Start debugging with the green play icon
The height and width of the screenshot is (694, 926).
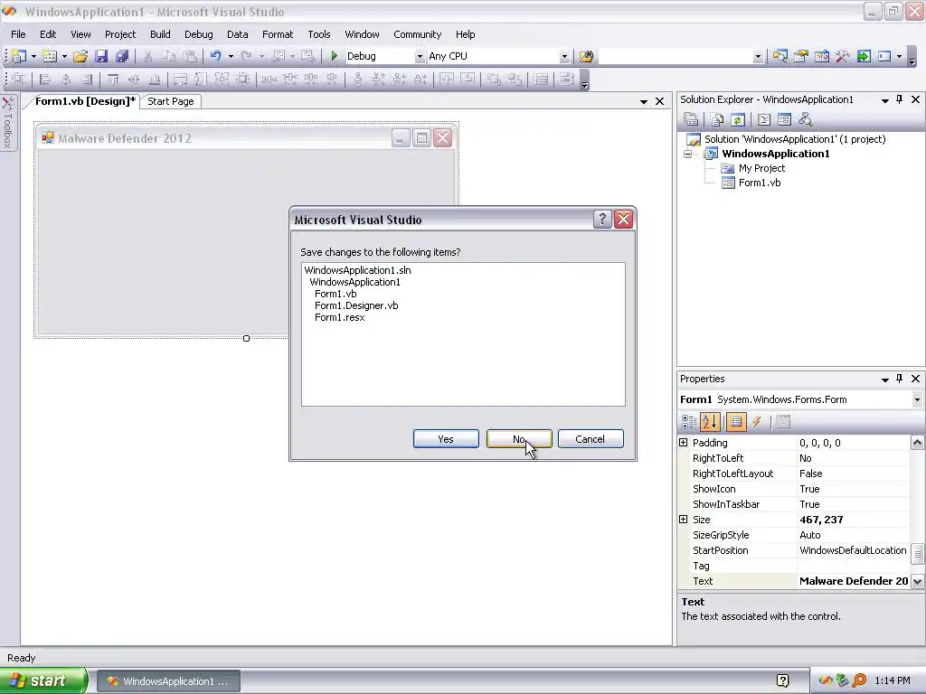click(335, 56)
